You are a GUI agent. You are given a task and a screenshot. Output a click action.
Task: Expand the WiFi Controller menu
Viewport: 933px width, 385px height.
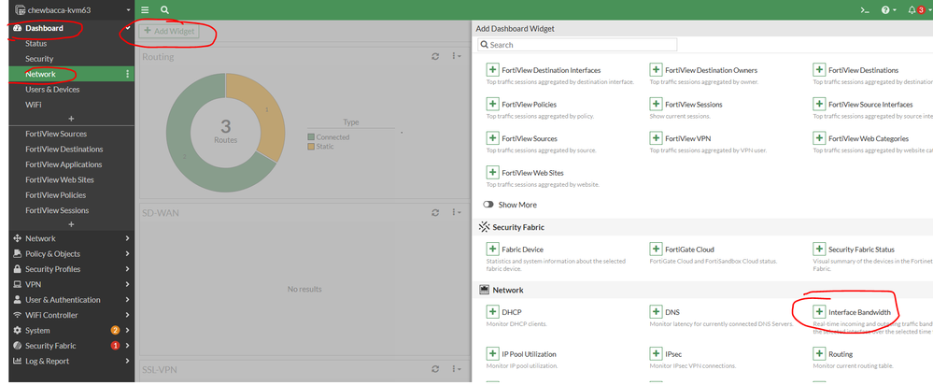pyautogui.click(x=71, y=315)
